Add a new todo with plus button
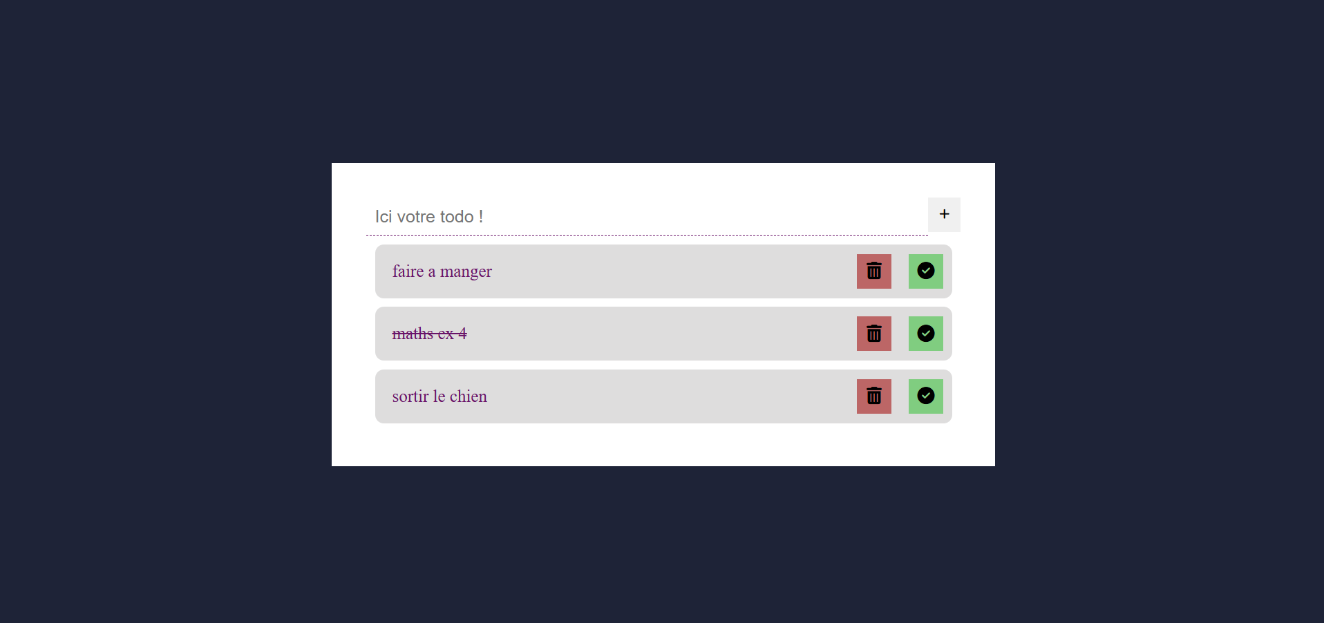1324x623 pixels. point(944,215)
